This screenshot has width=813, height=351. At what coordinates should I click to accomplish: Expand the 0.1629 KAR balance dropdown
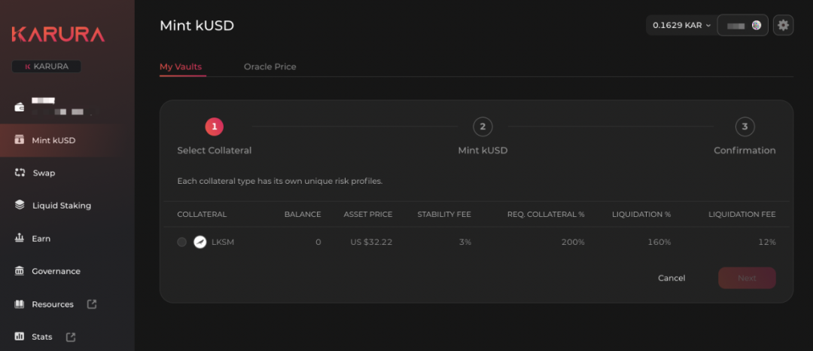pos(681,25)
